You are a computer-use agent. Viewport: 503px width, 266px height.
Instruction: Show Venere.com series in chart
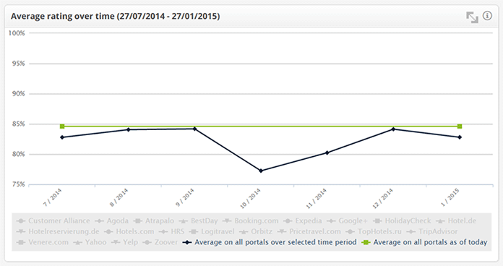tap(43, 242)
